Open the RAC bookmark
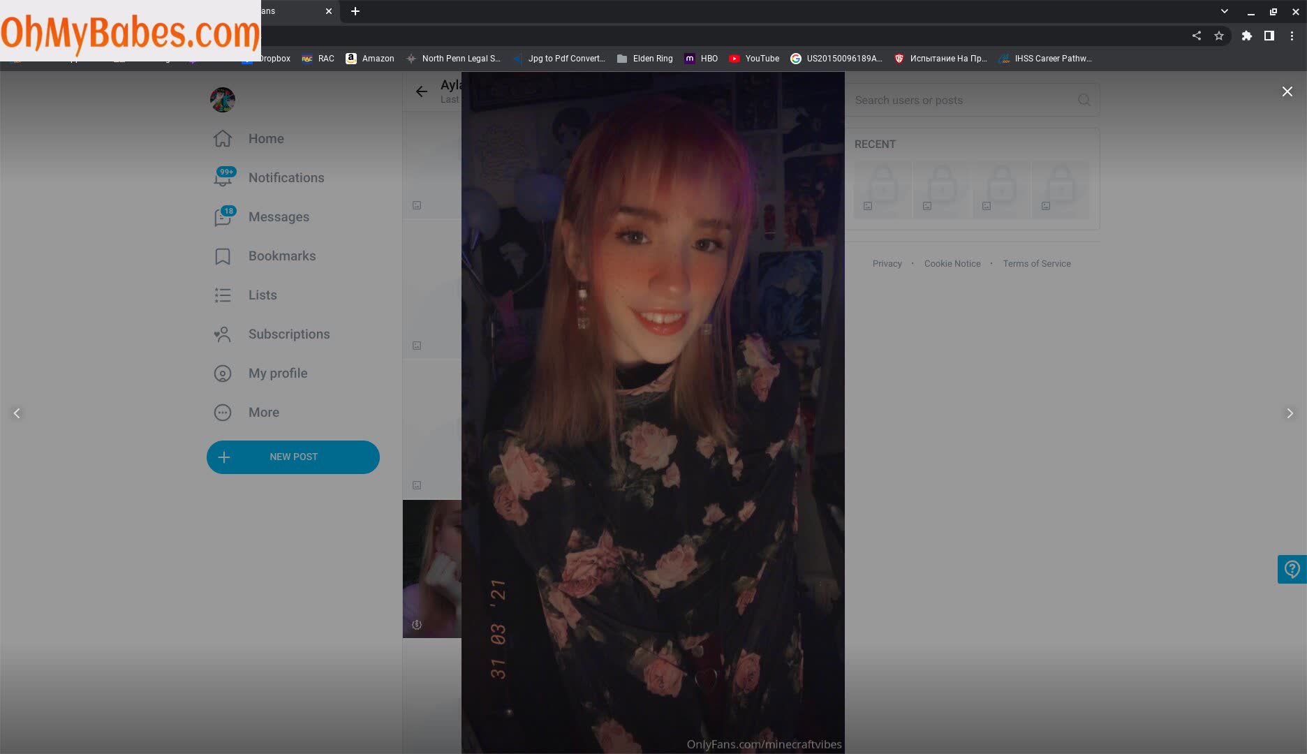This screenshot has width=1307, height=754. [318, 59]
